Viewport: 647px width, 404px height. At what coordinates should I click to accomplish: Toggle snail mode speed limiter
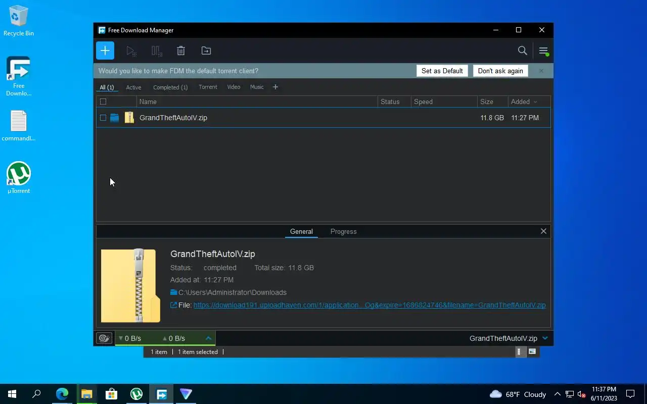104,338
